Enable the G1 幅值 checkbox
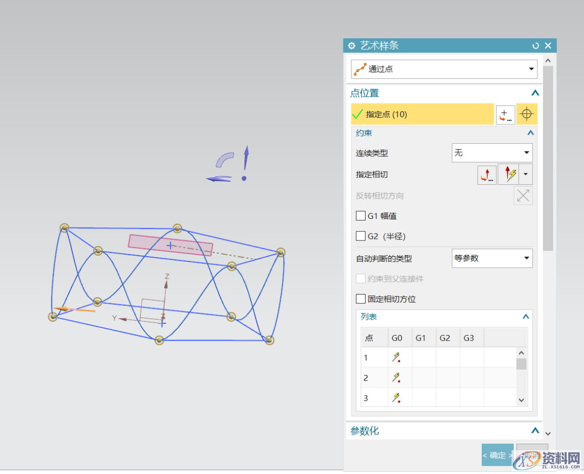Screen dimensions: 584x474 (361, 216)
